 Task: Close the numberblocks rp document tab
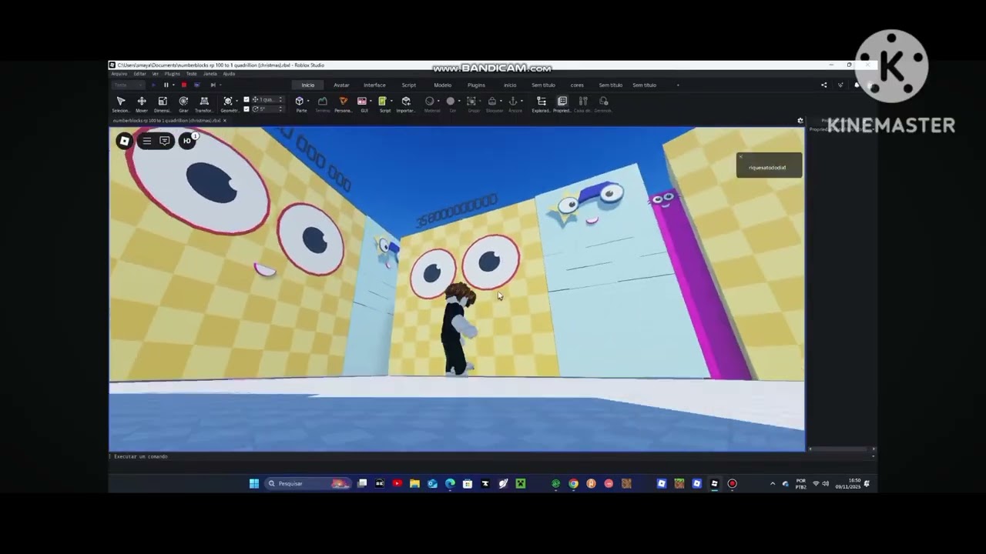(224, 121)
